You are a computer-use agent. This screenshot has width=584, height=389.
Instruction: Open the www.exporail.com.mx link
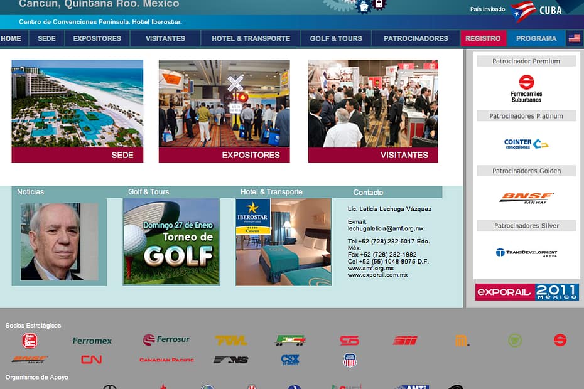377,275
